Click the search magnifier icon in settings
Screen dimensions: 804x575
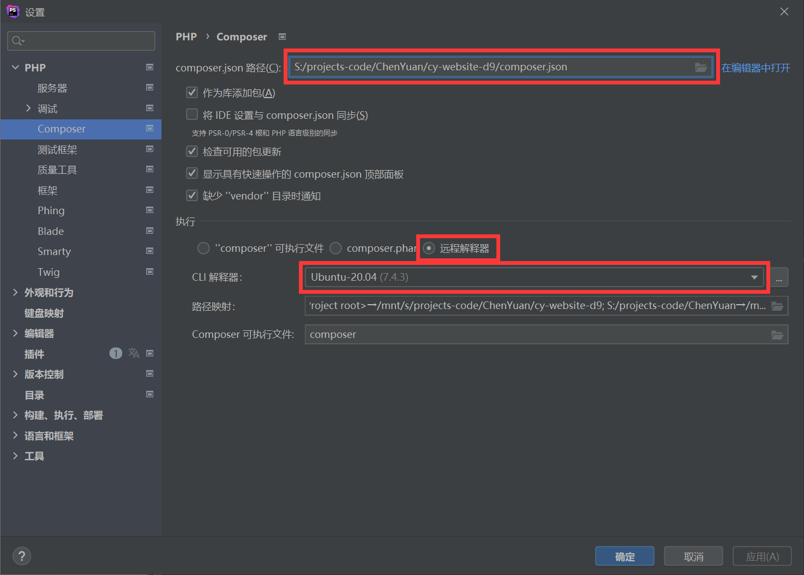tap(17, 41)
